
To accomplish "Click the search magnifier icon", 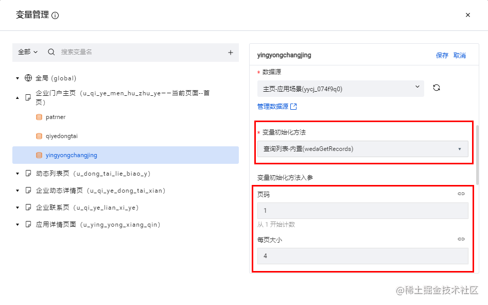I will click(x=51, y=52).
